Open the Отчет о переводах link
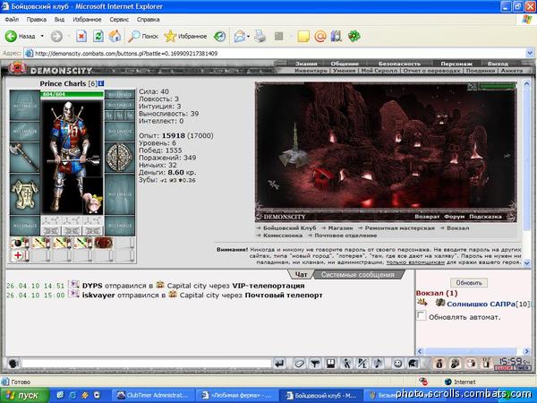 pyautogui.click(x=431, y=70)
